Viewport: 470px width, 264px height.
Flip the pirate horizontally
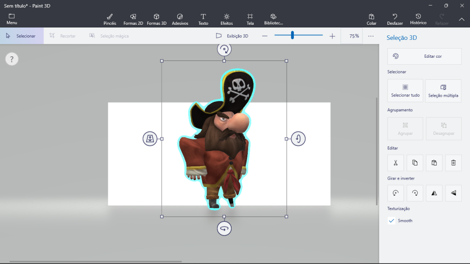coord(434,193)
